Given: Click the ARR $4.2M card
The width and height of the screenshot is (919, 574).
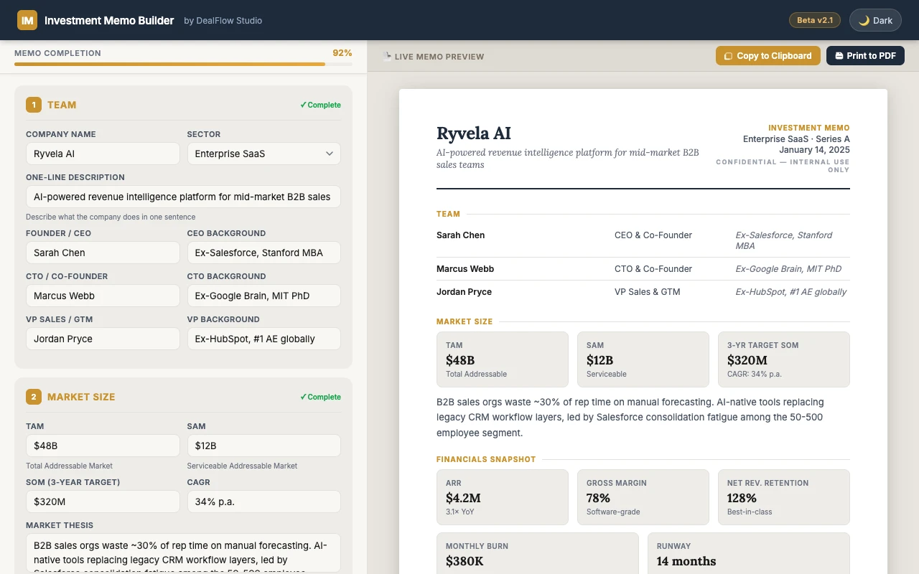Looking at the screenshot, I should click(503, 497).
